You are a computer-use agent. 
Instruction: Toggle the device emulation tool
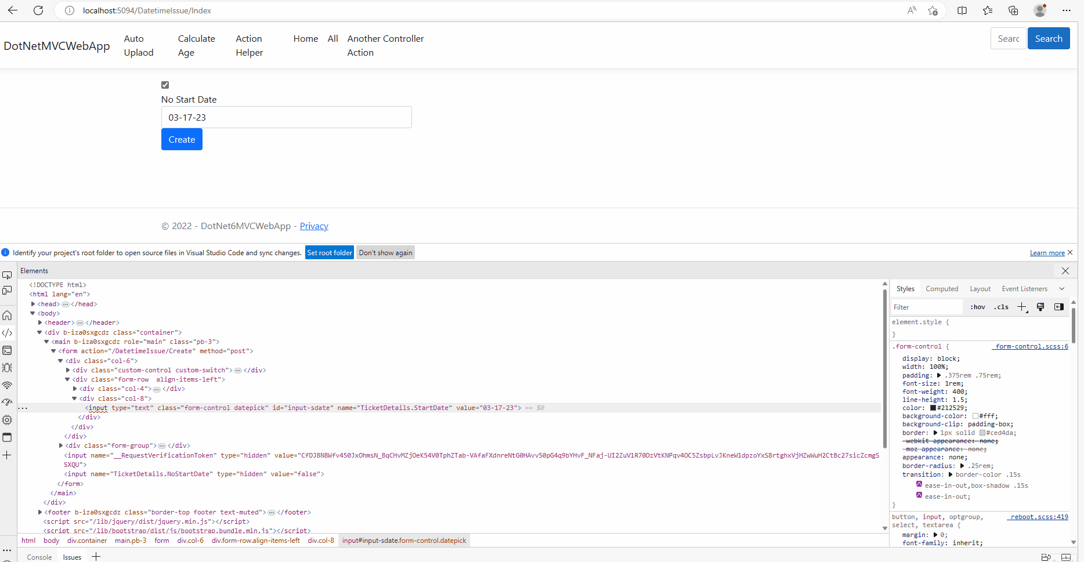click(8, 290)
